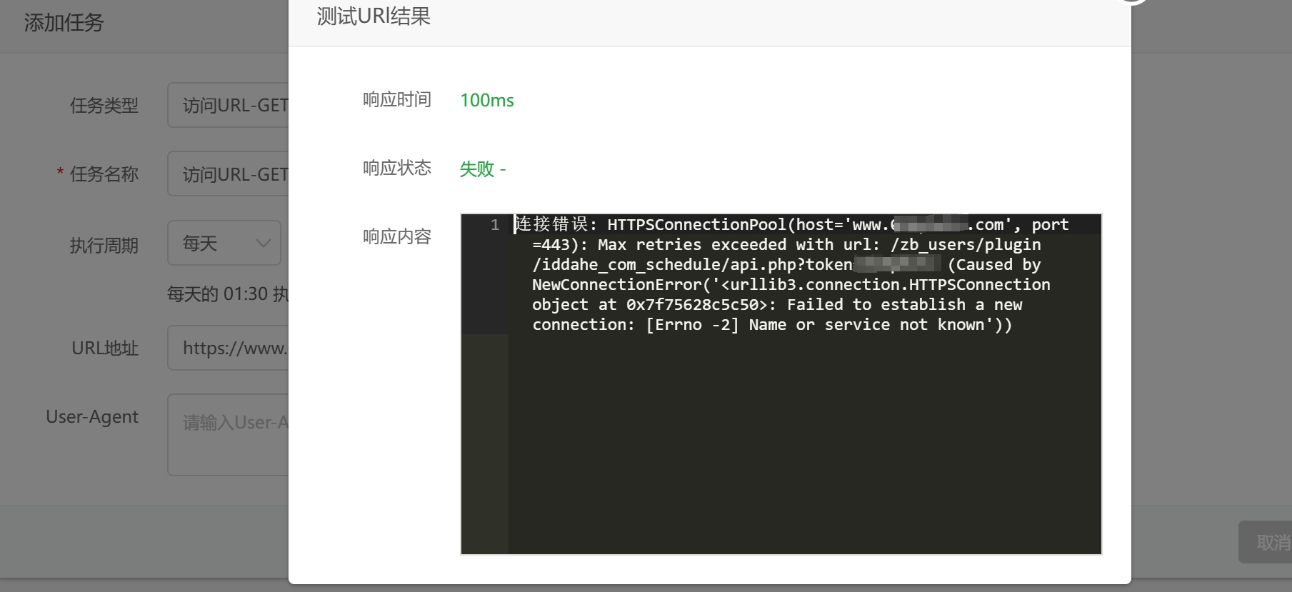Click the 连接错误 text in the response
The width and height of the screenshot is (1292, 592).
[x=551, y=224]
